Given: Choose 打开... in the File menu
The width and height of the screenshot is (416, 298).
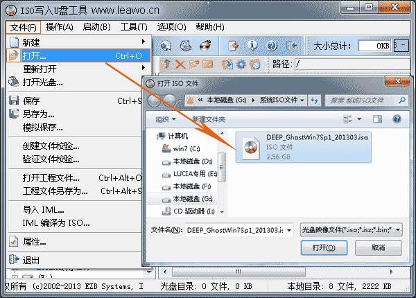Looking at the screenshot, I should (78, 55).
